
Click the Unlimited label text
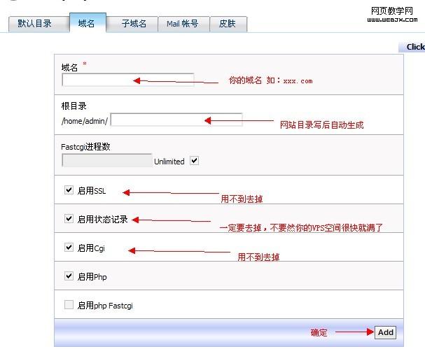pyautogui.click(x=169, y=162)
